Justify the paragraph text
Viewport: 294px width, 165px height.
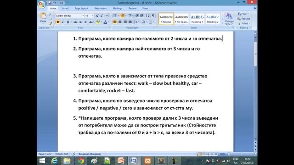point(130,22)
